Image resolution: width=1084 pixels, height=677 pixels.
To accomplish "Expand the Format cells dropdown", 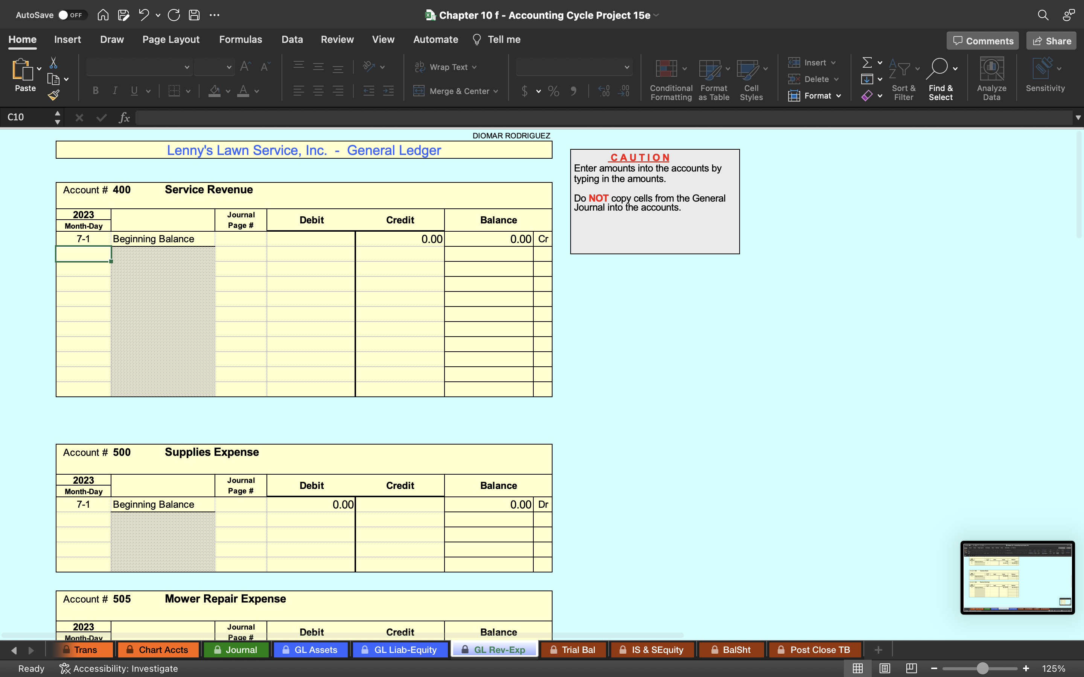I will [x=838, y=96].
